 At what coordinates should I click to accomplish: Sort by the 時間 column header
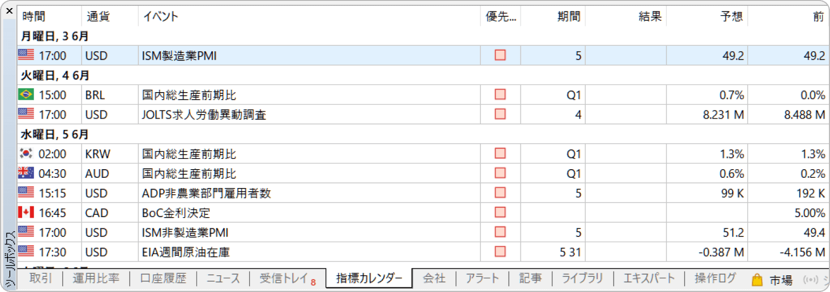[34, 16]
